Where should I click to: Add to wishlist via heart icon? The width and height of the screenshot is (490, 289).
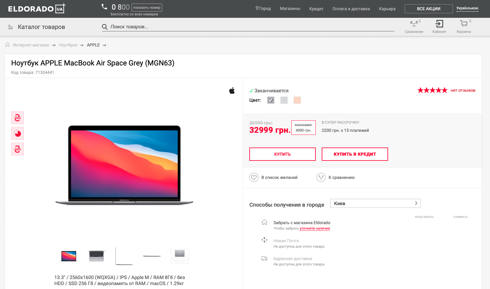click(x=254, y=177)
